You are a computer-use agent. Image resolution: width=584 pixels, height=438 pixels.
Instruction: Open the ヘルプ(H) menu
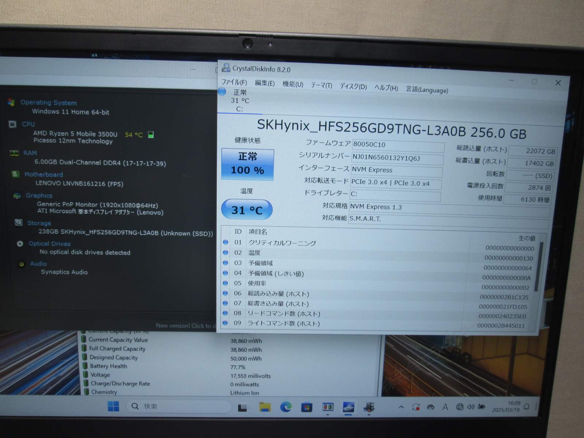click(x=386, y=88)
